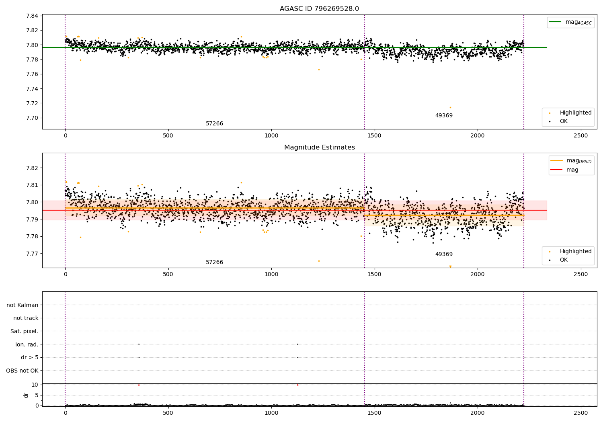Viewport: 603px width, 422px height.
Task: Click the 7.70 y-tick in the top plot
Action: pos(32,118)
